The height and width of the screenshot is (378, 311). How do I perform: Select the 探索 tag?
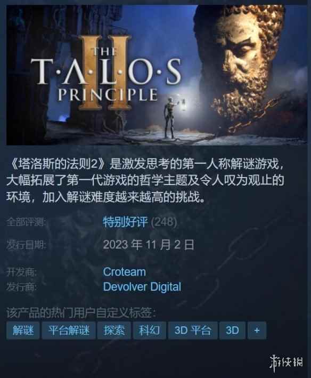pyautogui.click(x=114, y=330)
